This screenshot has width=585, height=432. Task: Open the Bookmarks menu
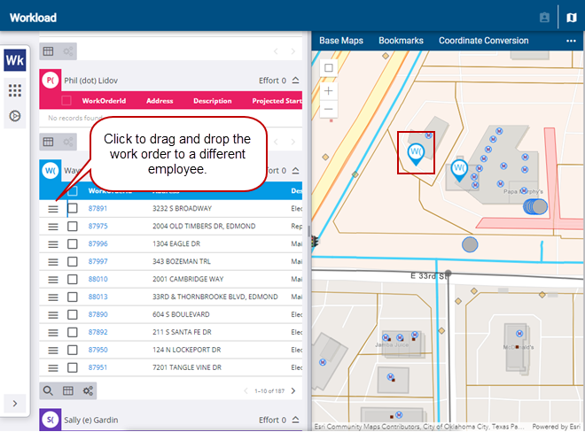point(401,41)
